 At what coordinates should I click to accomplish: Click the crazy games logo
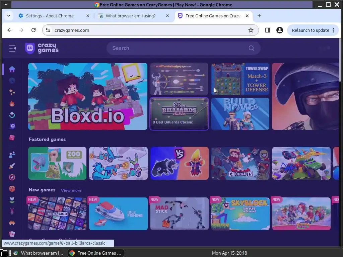click(42, 48)
